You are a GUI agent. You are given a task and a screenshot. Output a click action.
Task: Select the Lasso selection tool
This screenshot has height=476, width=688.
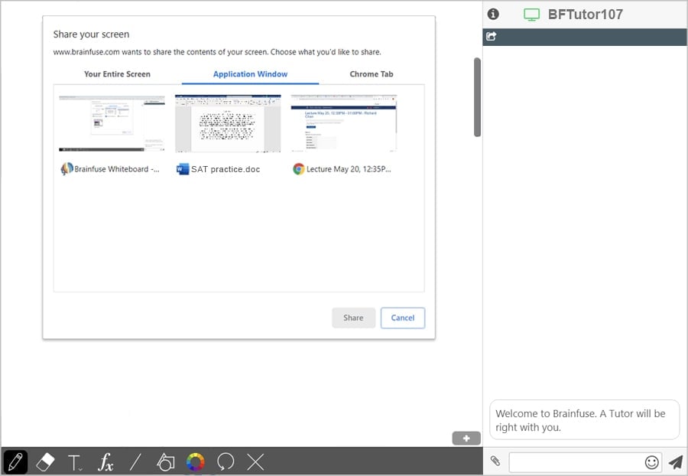click(x=226, y=461)
